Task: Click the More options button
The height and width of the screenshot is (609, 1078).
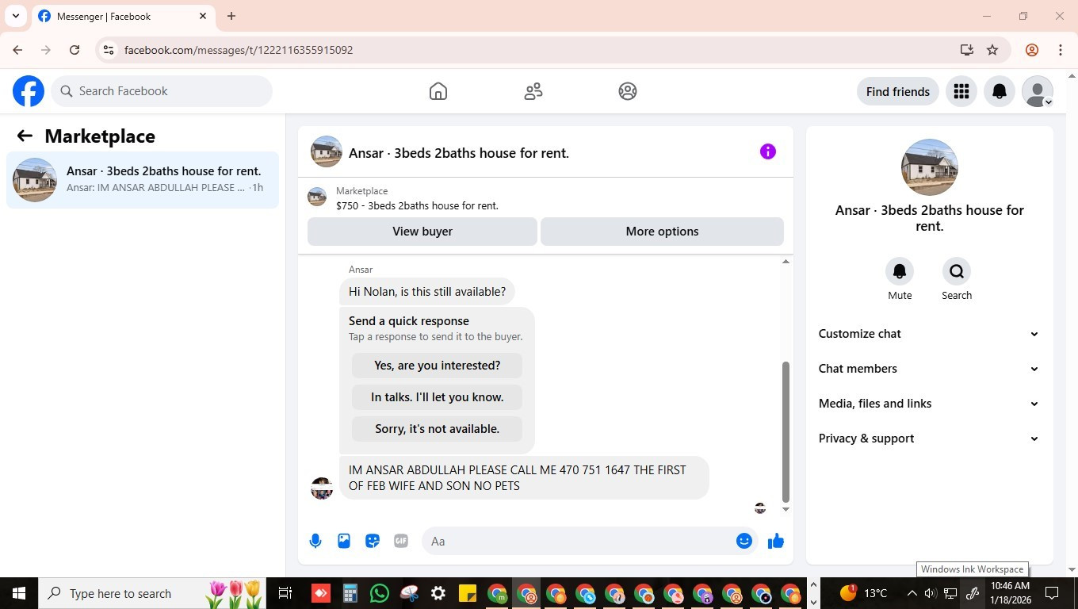Action: point(662,232)
